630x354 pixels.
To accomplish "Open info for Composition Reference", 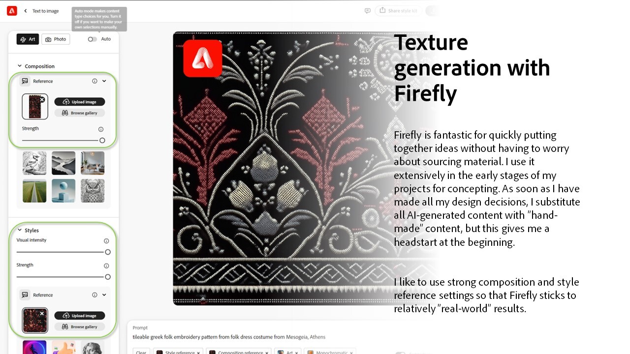I will 94,81.
